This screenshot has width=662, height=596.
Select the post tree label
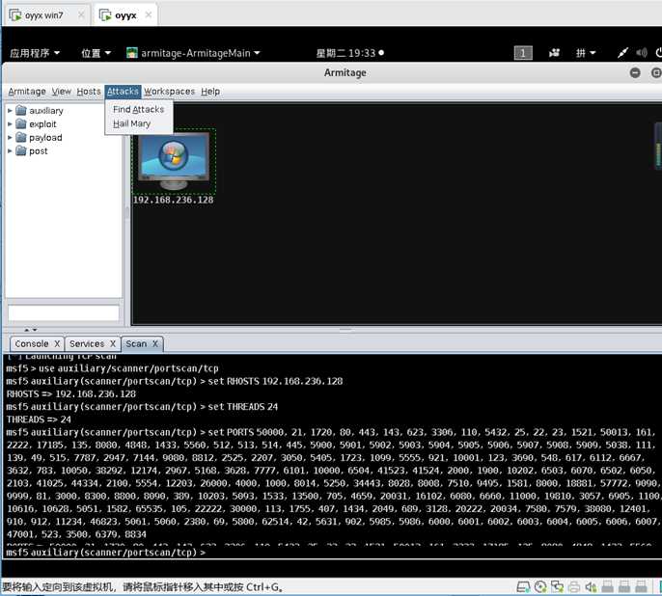39,151
